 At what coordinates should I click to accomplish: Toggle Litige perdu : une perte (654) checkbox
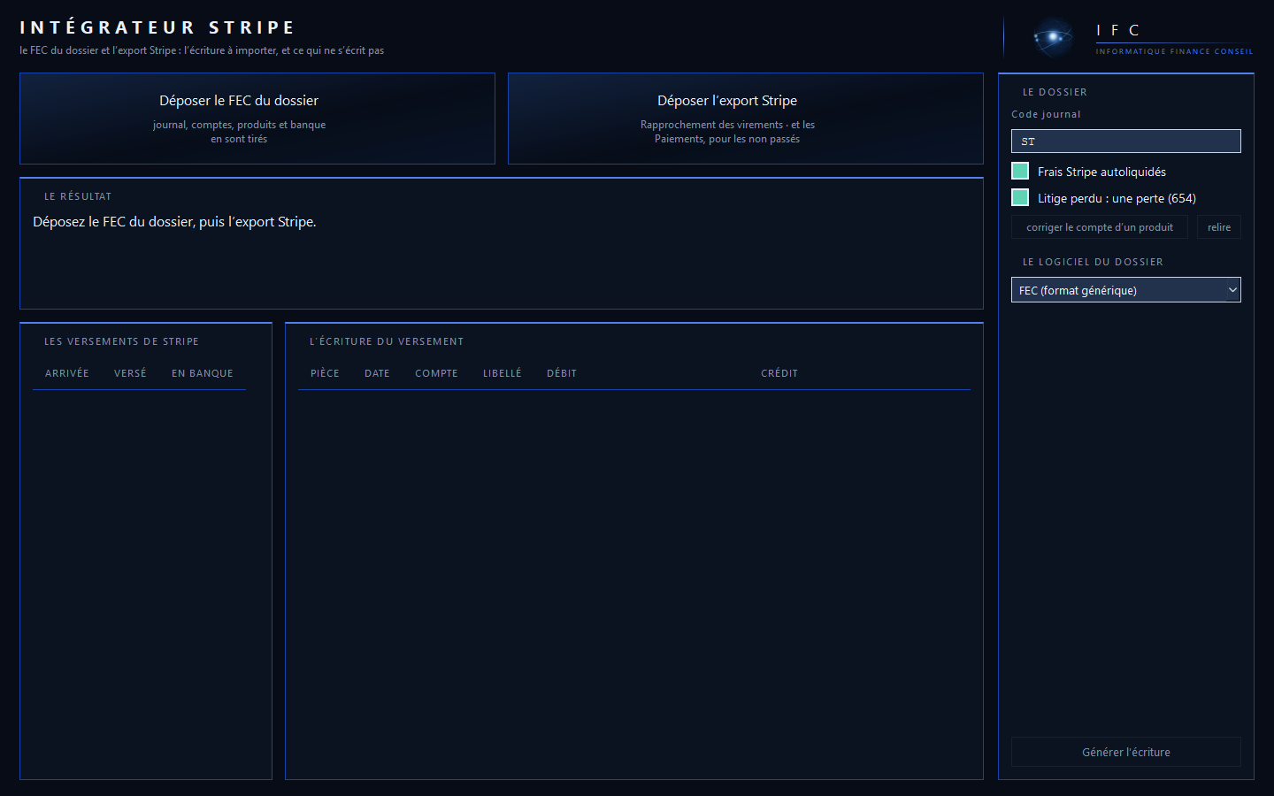pyautogui.click(x=1020, y=197)
